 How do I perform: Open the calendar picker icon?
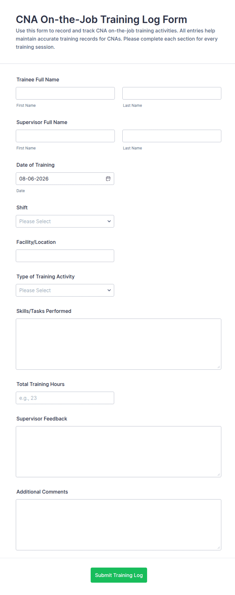pos(108,179)
